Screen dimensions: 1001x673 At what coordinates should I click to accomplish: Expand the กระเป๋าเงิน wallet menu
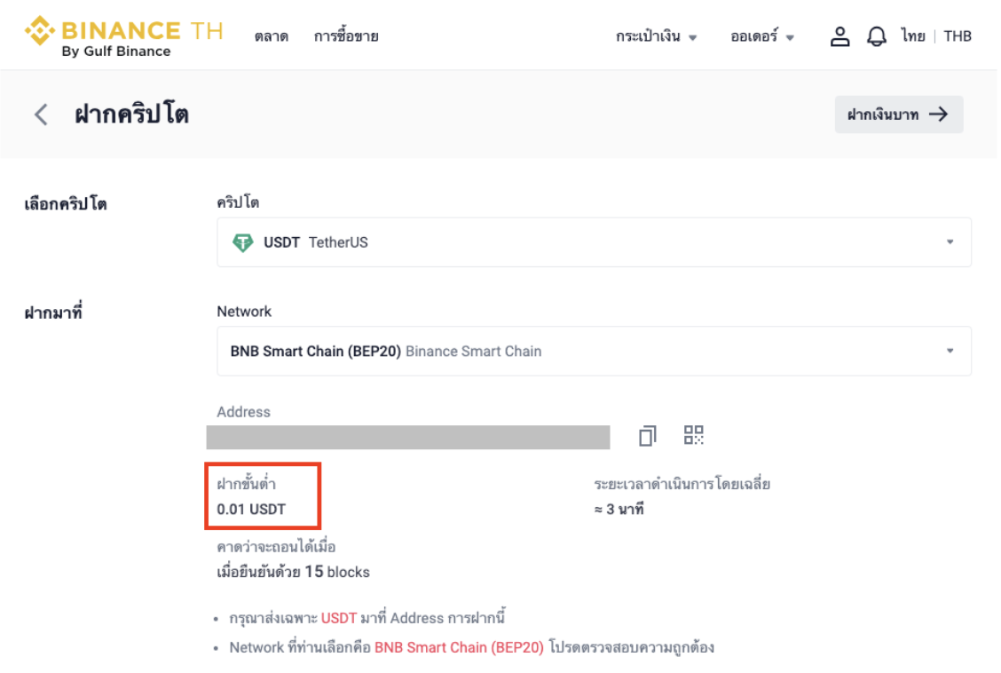click(x=657, y=36)
